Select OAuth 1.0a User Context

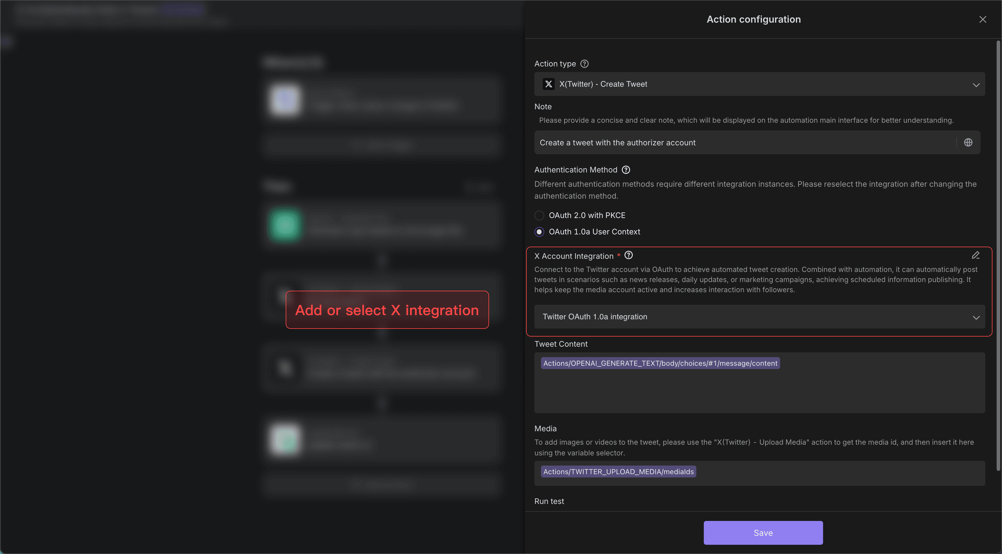tap(539, 232)
